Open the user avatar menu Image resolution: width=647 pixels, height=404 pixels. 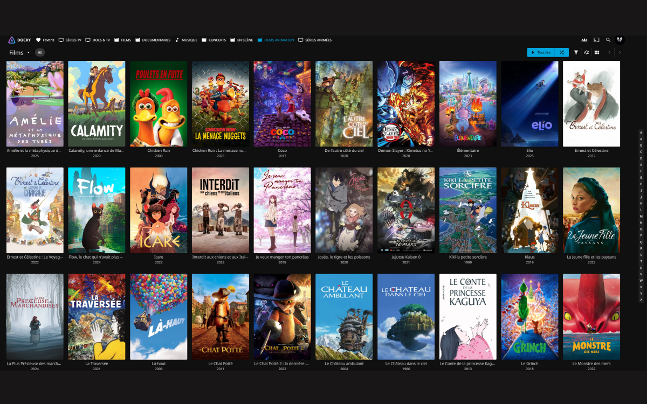click(x=620, y=40)
